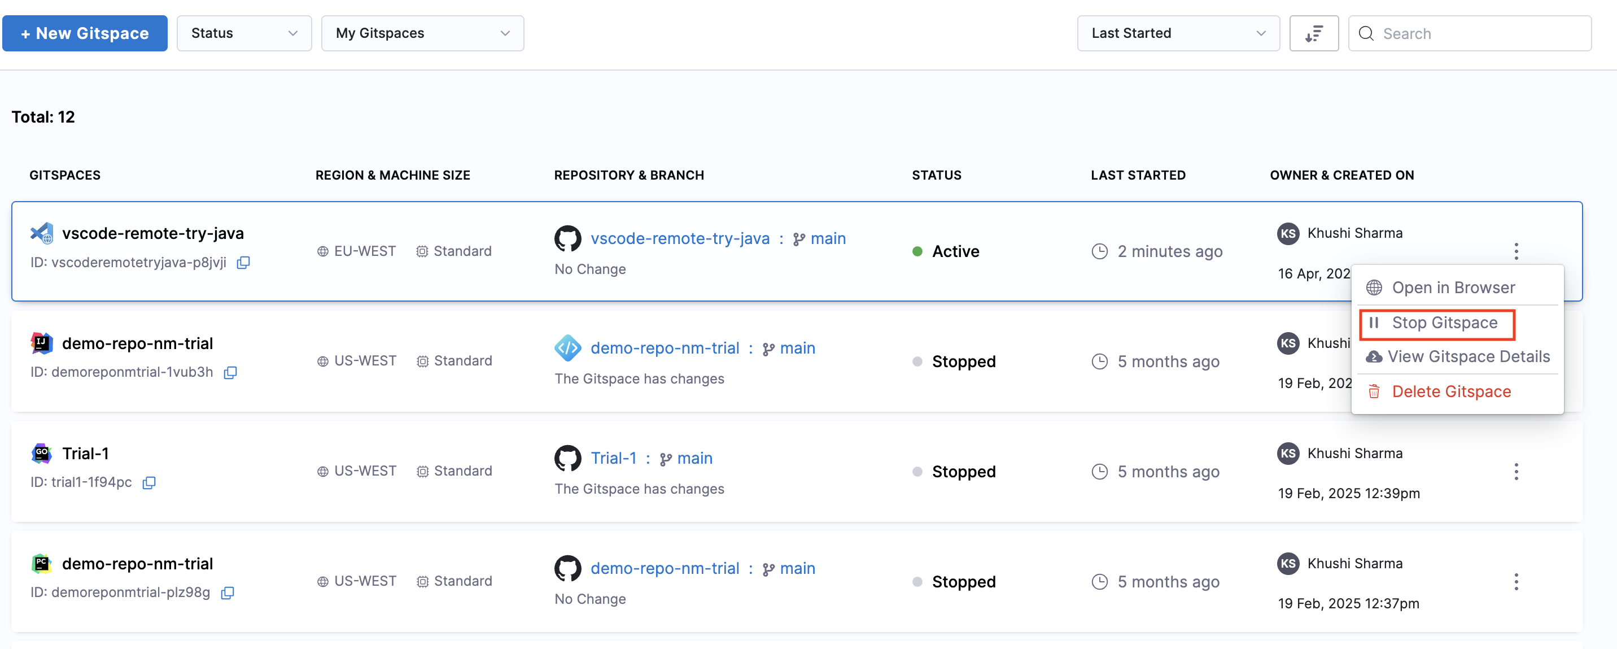Viewport: 1617px width, 649px height.
Task: Copy the trial1-1f94pc ID
Action: (148, 482)
